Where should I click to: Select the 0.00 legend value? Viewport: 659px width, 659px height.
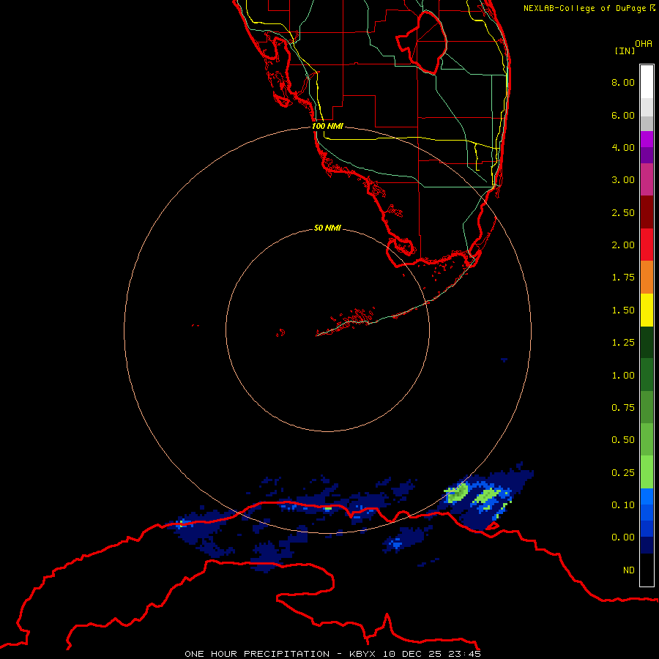tap(623, 537)
